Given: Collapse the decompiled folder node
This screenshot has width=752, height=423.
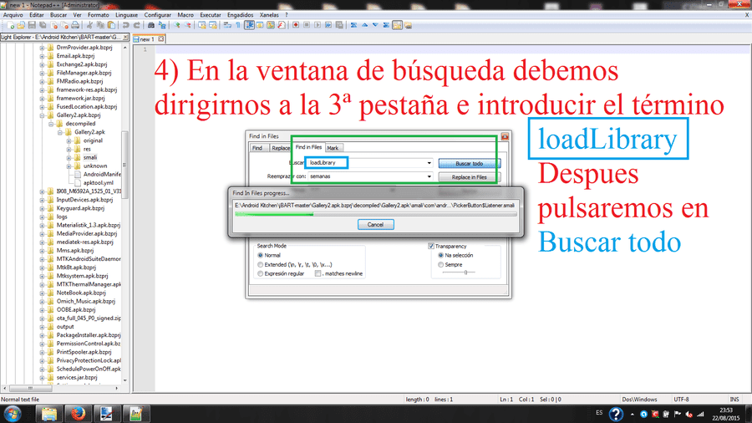Looking at the screenshot, I should (x=51, y=124).
